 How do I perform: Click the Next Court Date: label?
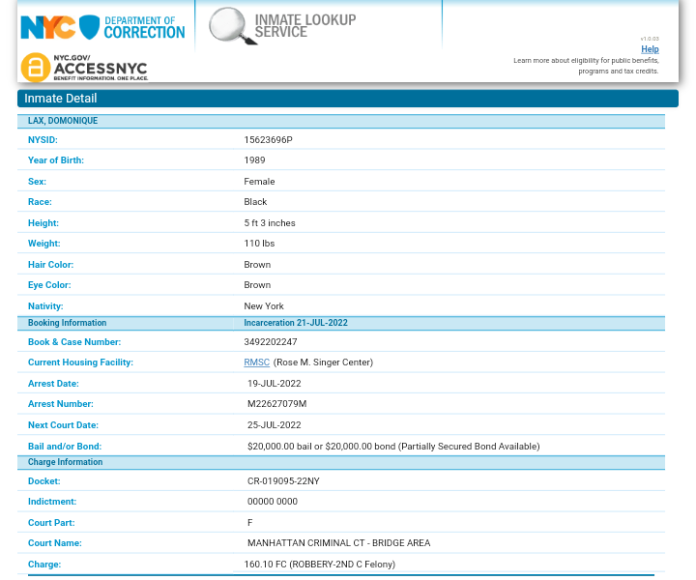pos(63,425)
